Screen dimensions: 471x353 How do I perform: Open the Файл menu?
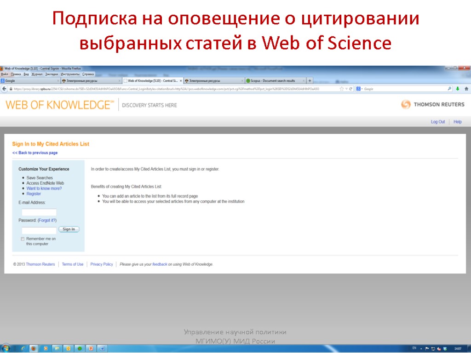pyautogui.click(x=4, y=74)
